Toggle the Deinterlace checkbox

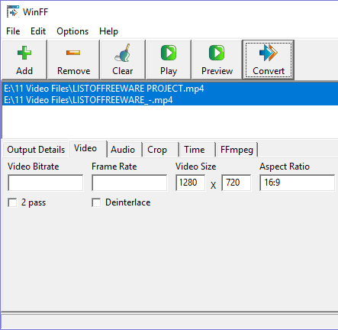pos(96,203)
